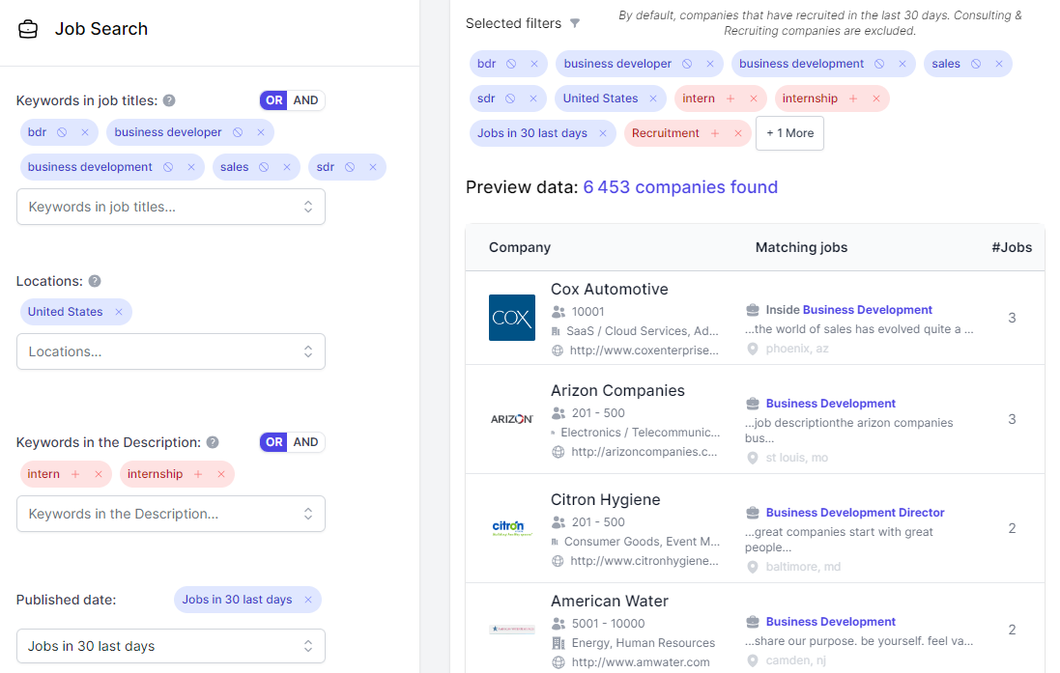This screenshot has width=1060, height=673.
Task: Click Arizon Companies logo thumbnail
Action: (x=512, y=419)
